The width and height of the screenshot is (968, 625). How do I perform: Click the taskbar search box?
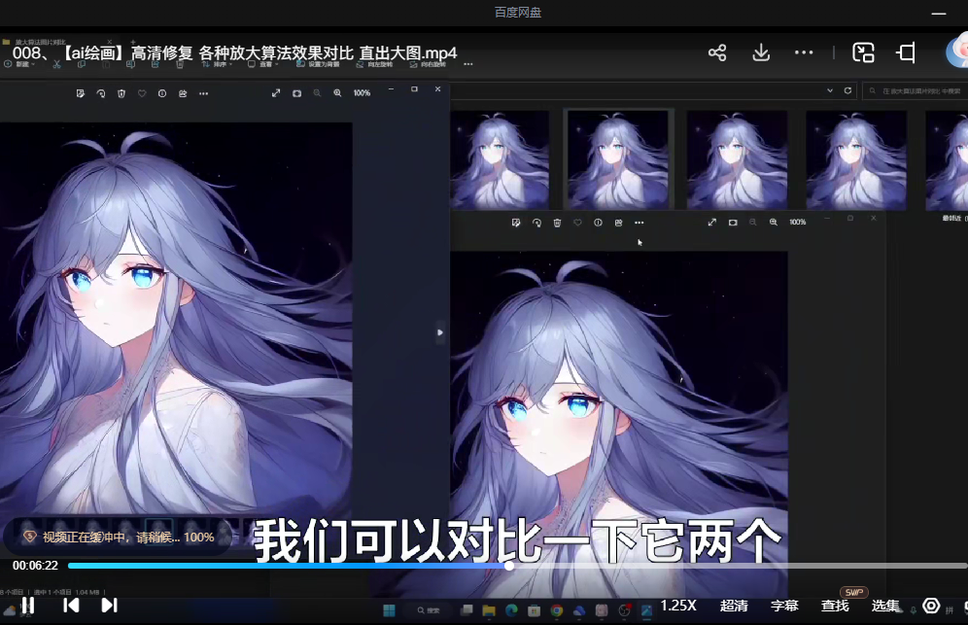(429, 610)
